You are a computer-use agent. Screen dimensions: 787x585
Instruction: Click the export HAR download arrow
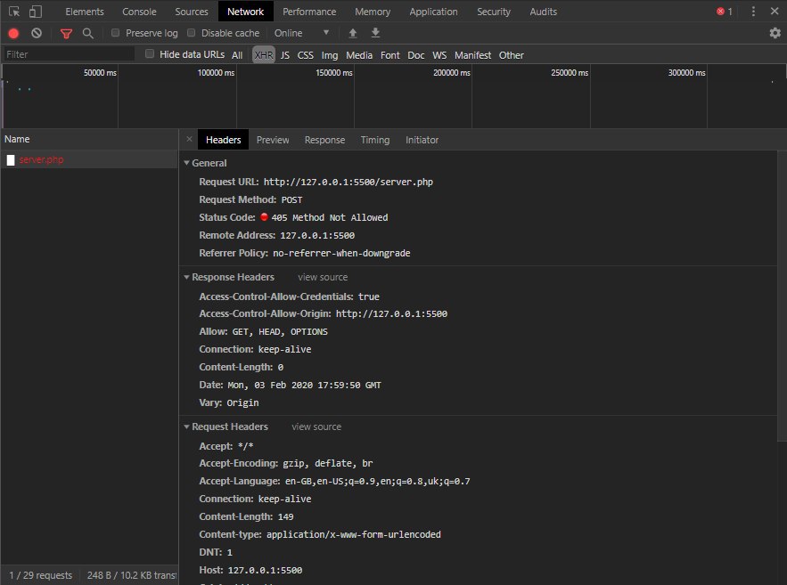tap(375, 33)
